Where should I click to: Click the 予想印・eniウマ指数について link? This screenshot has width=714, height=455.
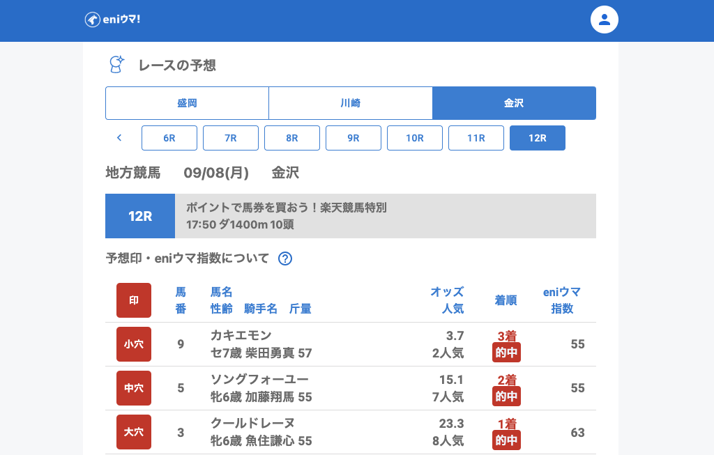point(187,259)
